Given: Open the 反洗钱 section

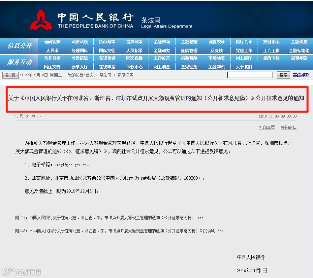Looking at the screenshot, I should point(216,51).
